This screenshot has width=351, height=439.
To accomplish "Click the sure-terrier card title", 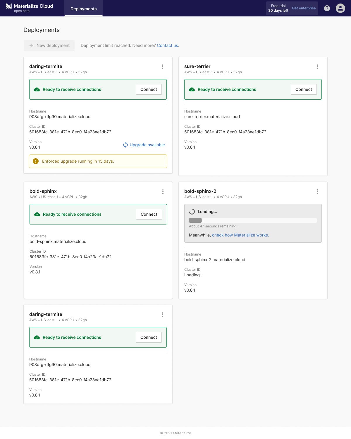I will (x=197, y=66).
